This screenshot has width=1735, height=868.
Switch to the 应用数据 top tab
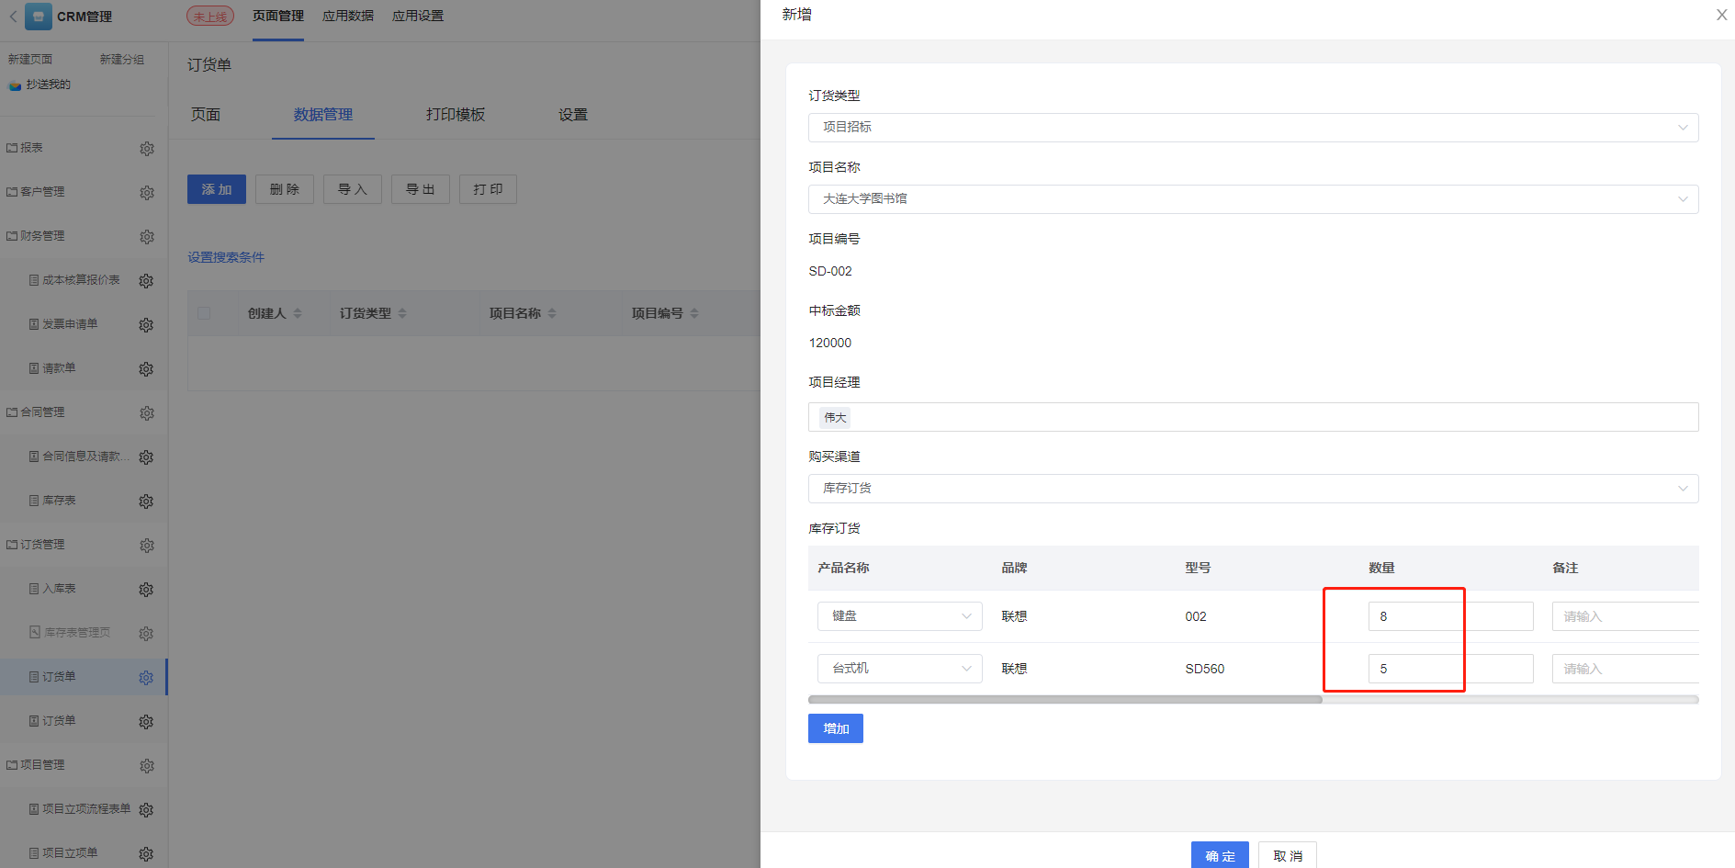point(348,17)
